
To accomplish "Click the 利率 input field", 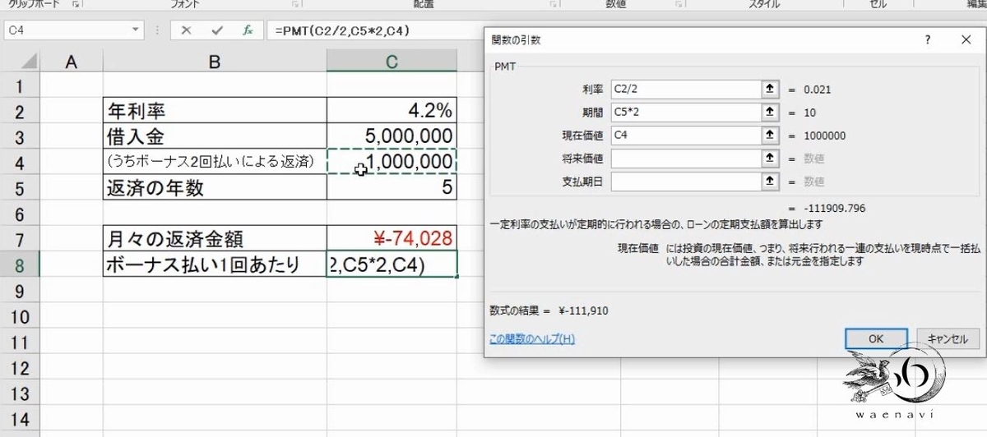I will [x=687, y=89].
